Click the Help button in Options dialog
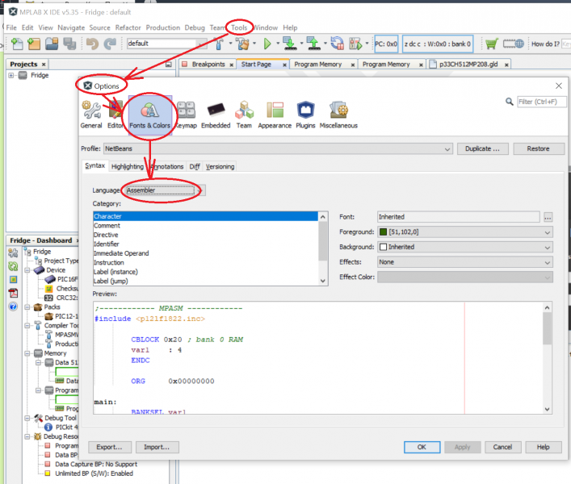This screenshot has height=484, width=571. pos(543,447)
